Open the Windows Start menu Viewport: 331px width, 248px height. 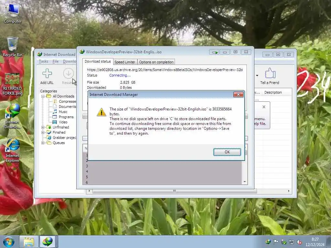point(9,242)
